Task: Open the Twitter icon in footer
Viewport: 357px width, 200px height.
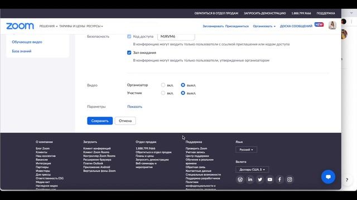Action: pyautogui.click(x=260, y=179)
